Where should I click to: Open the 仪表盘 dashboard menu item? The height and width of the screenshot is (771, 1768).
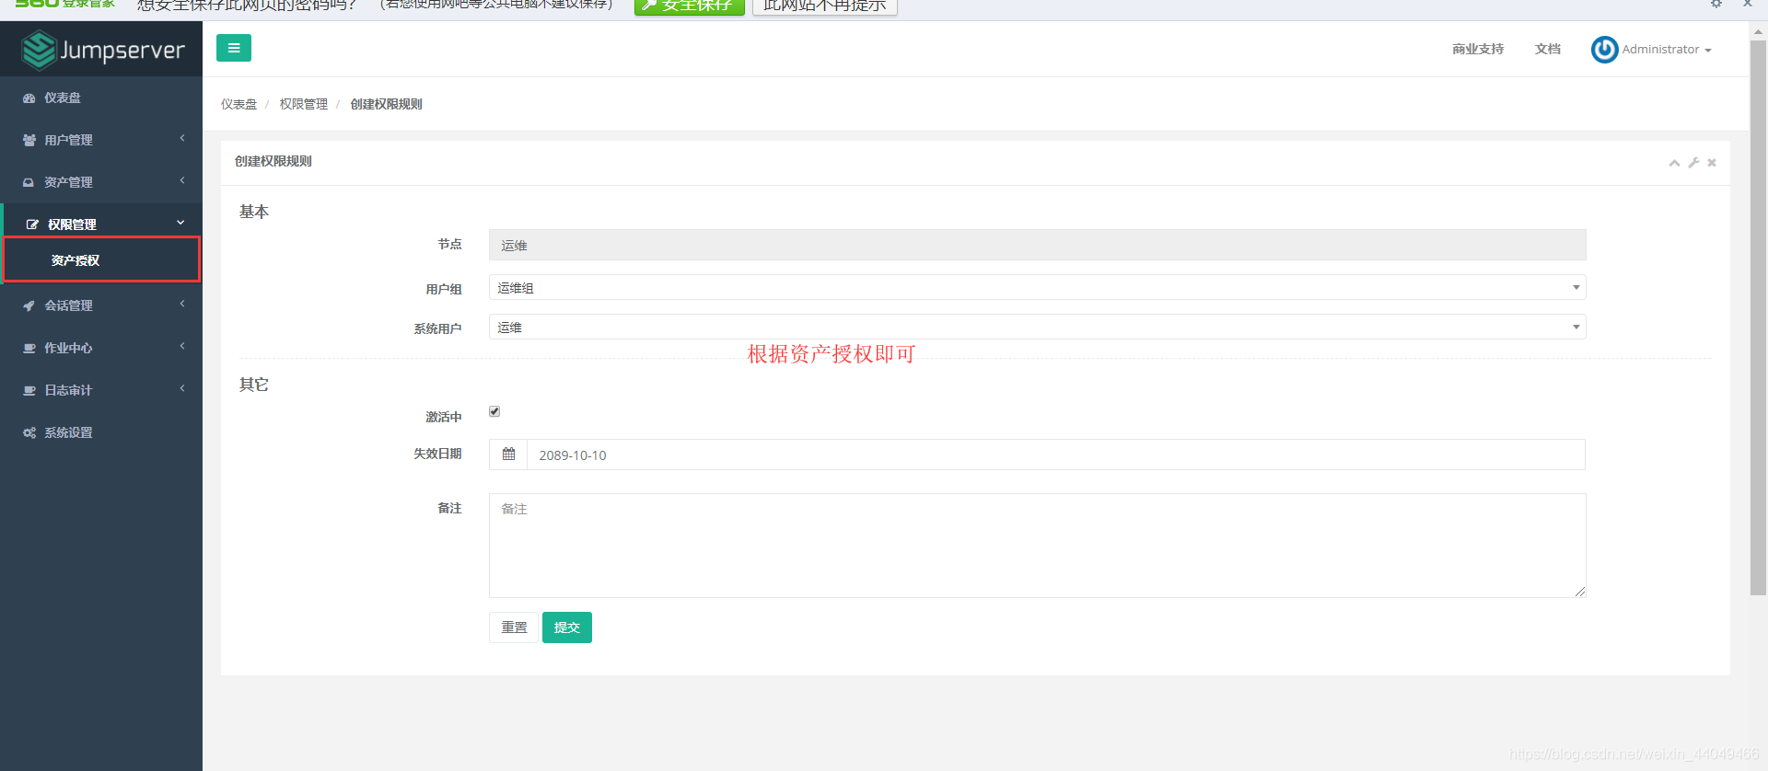click(101, 98)
